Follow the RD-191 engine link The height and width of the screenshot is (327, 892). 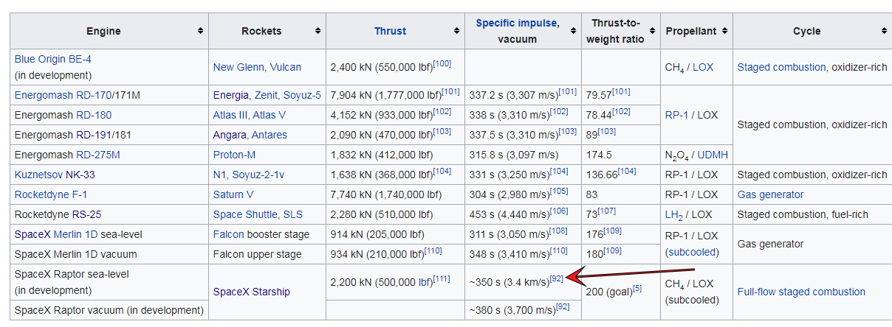click(94, 135)
